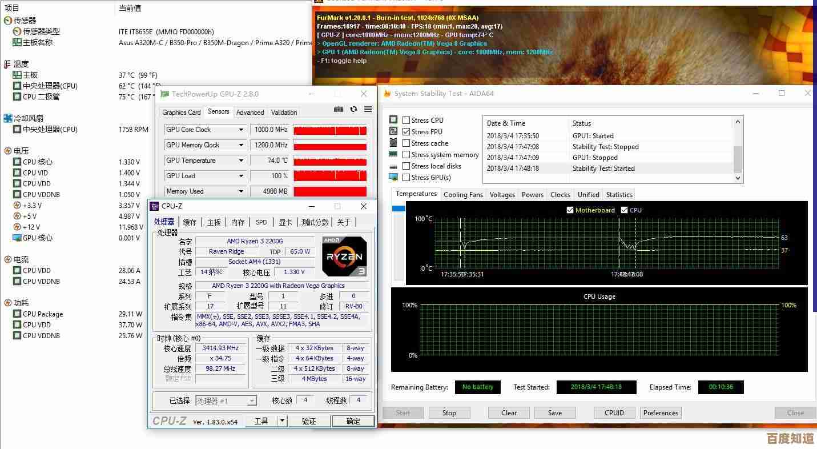Image resolution: width=817 pixels, height=449 pixels.
Task: Click the GPU-Z screenshot camera icon
Action: point(339,110)
